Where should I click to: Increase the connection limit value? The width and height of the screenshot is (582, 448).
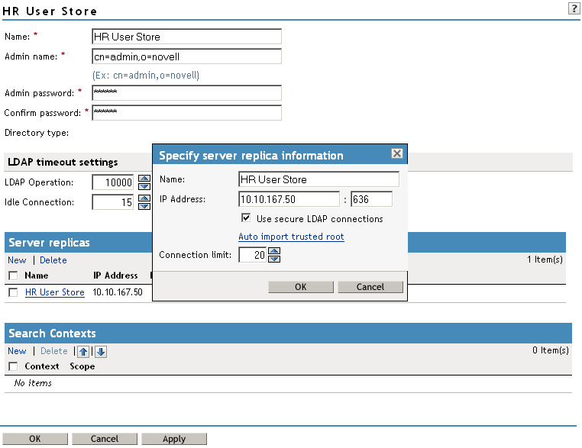pyautogui.click(x=274, y=251)
